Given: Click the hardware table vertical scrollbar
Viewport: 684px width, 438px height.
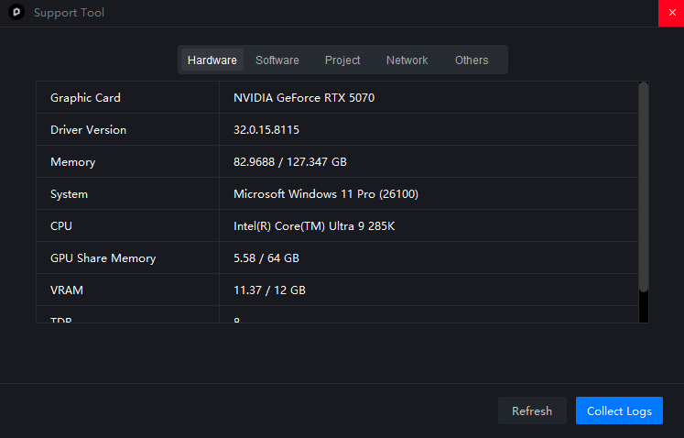Looking at the screenshot, I should 644,187.
